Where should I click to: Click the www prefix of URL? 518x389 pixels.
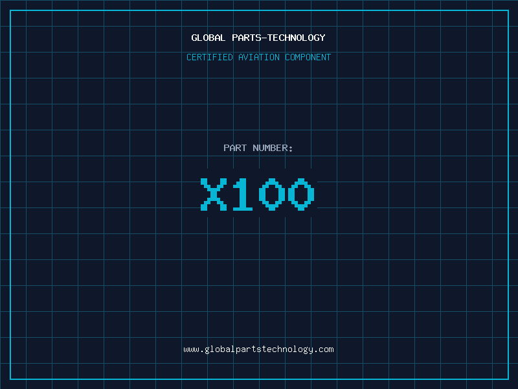(192, 350)
